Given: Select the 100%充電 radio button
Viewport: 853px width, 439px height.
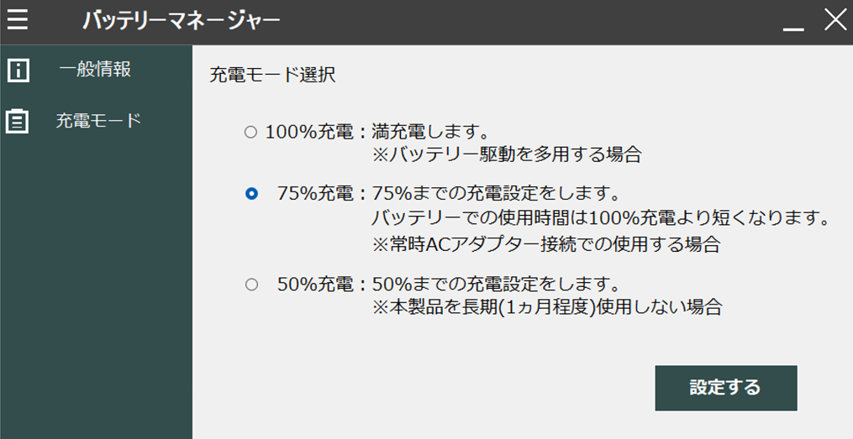Looking at the screenshot, I should tap(250, 132).
